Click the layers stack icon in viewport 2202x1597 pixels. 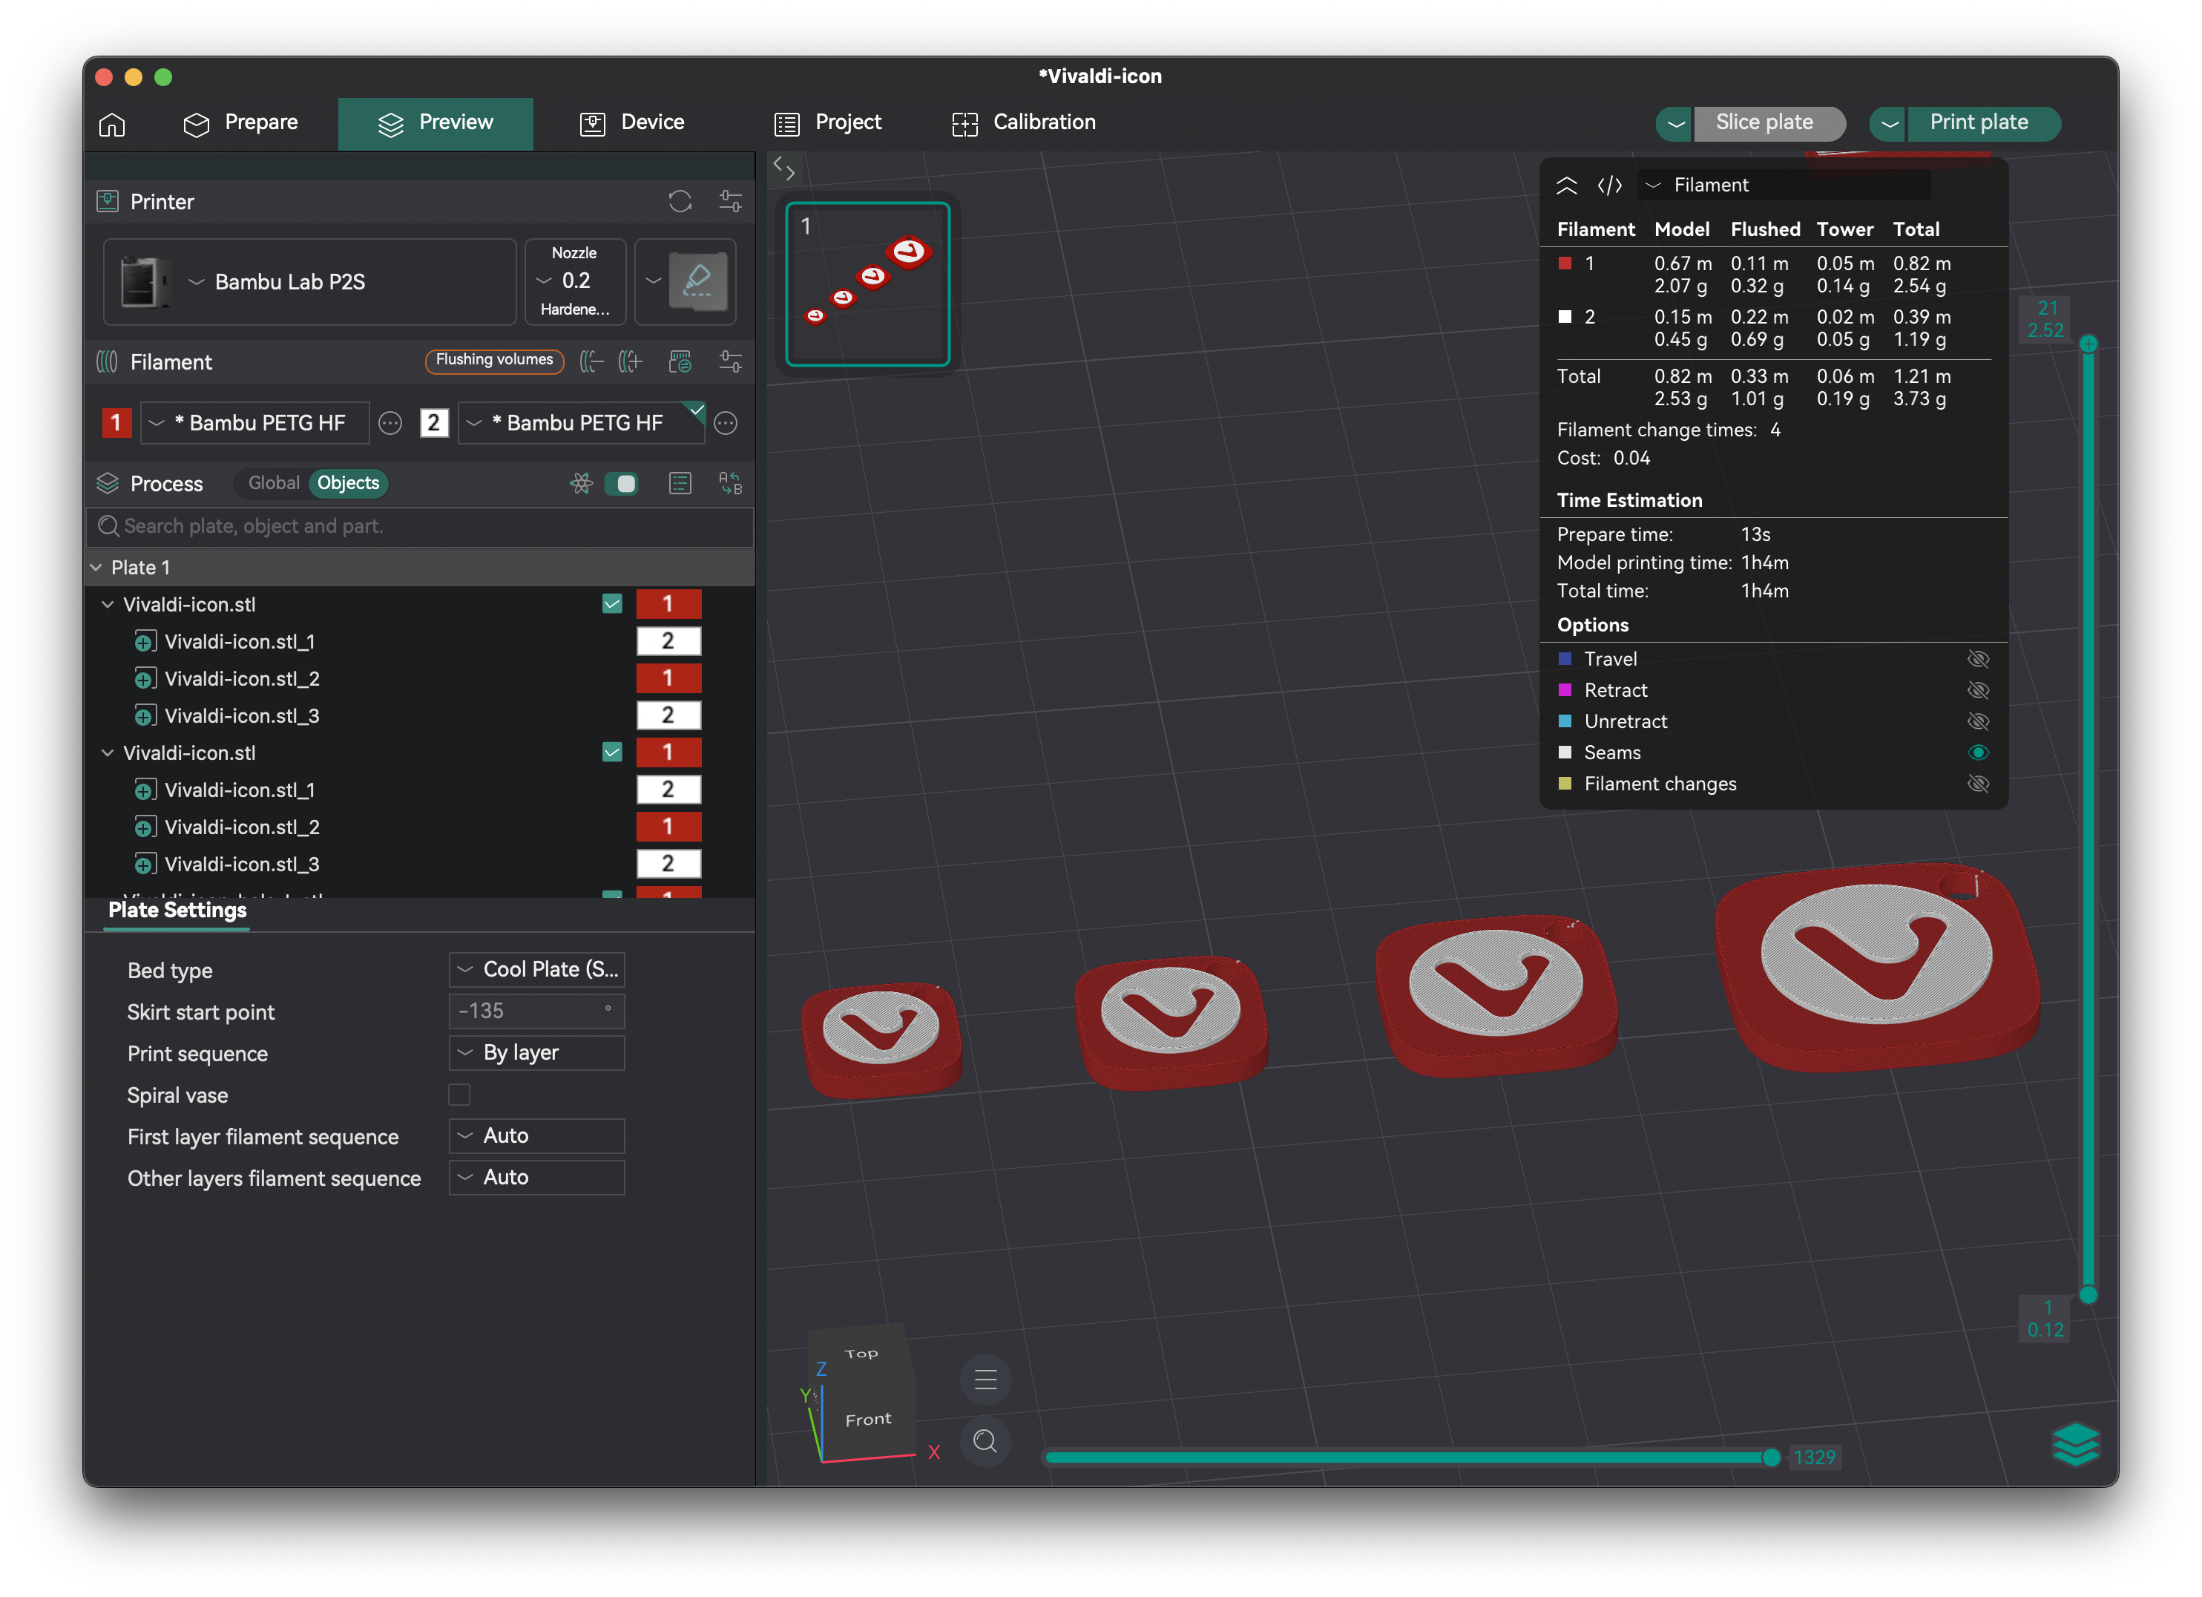2076,1444
